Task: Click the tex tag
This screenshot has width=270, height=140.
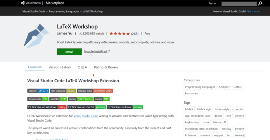Action: coord(229,135)
